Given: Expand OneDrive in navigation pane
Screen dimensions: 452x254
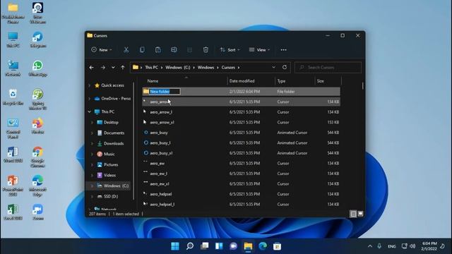Looking at the screenshot, I should pos(90,99).
